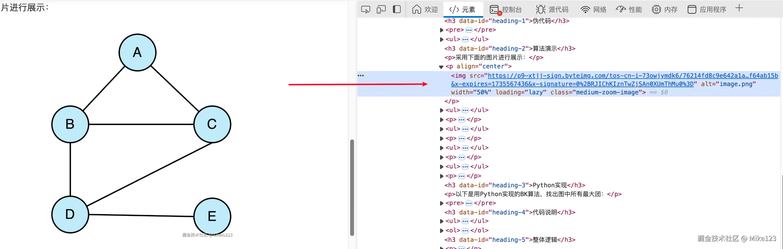The image size is (783, 249).
Task: Open more tools with the plus icon
Action: pos(739,8)
